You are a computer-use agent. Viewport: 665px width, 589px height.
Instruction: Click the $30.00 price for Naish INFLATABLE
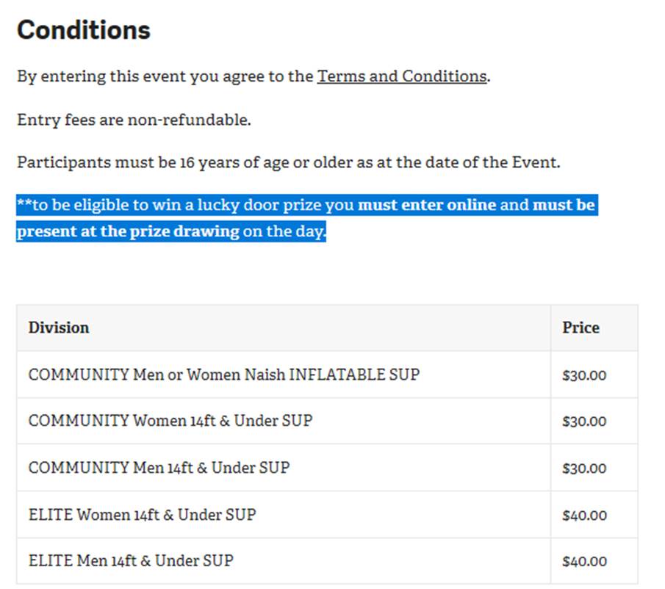click(x=584, y=375)
